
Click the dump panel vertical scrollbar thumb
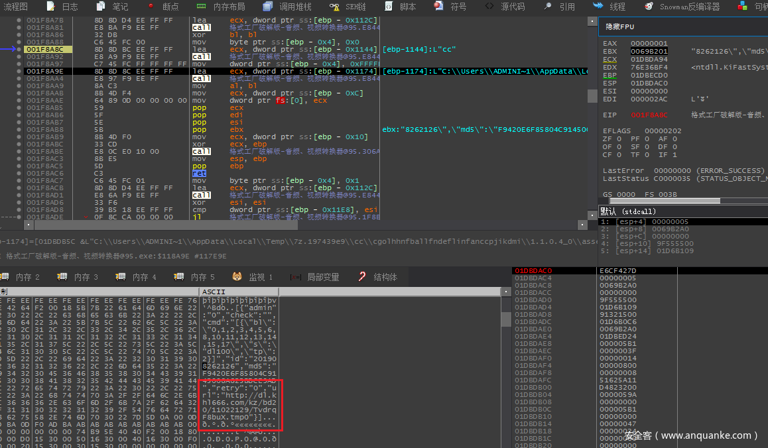click(x=506, y=319)
